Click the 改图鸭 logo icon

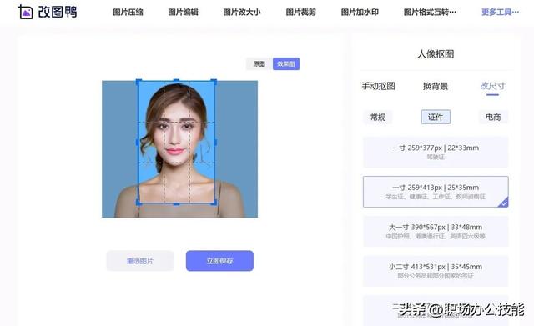coord(25,12)
